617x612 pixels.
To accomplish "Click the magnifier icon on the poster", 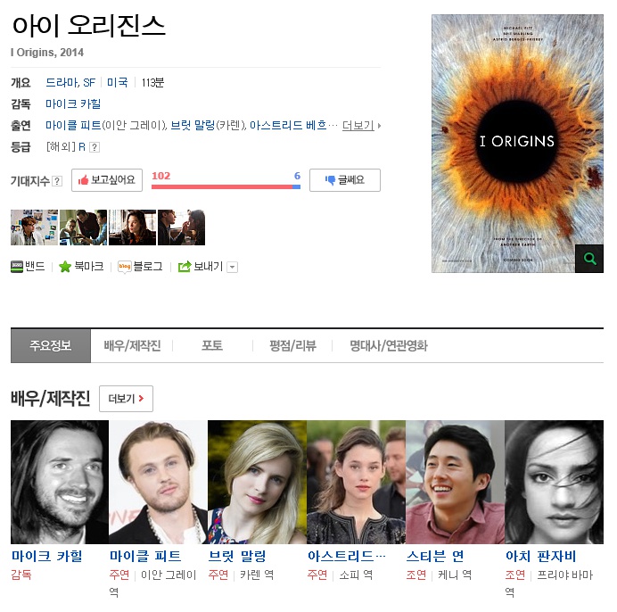I will (x=588, y=259).
